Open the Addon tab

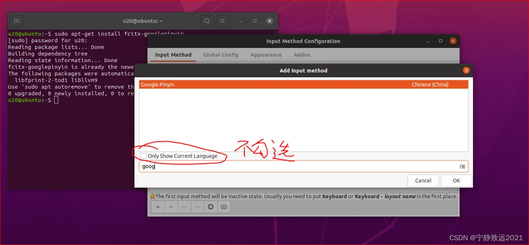coord(302,55)
